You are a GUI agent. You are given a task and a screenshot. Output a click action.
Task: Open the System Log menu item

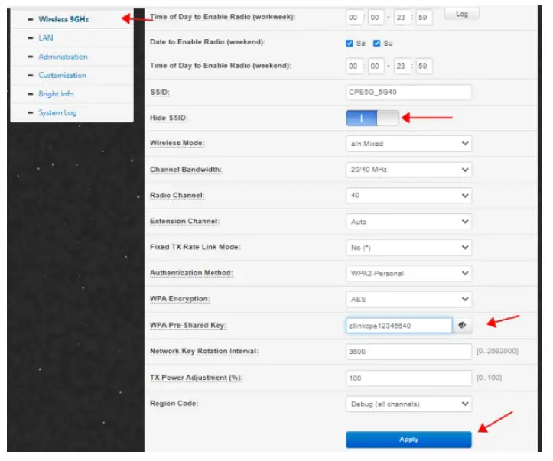click(57, 113)
